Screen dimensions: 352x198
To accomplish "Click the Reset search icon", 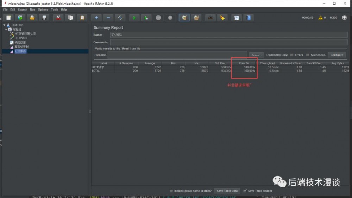I will [222, 18].
